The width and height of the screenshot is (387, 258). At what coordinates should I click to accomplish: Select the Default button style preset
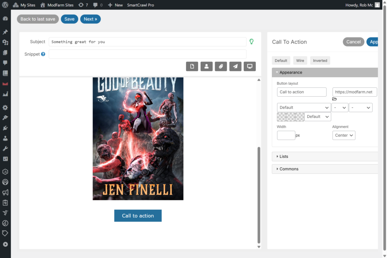tap(281, 60)
